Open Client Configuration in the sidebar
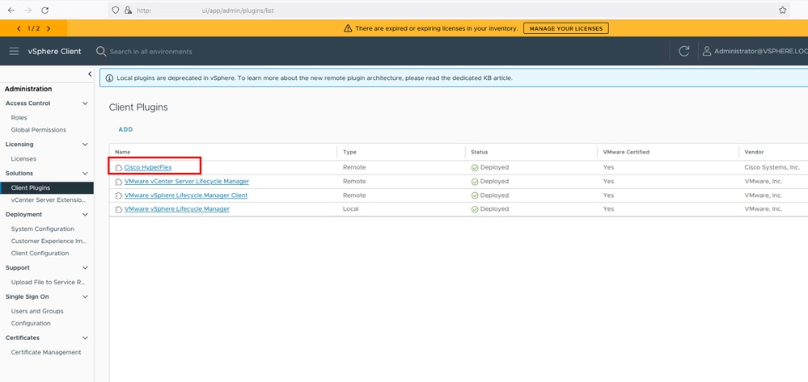Viewport: 808px width, 382px height. coord(40,254)
